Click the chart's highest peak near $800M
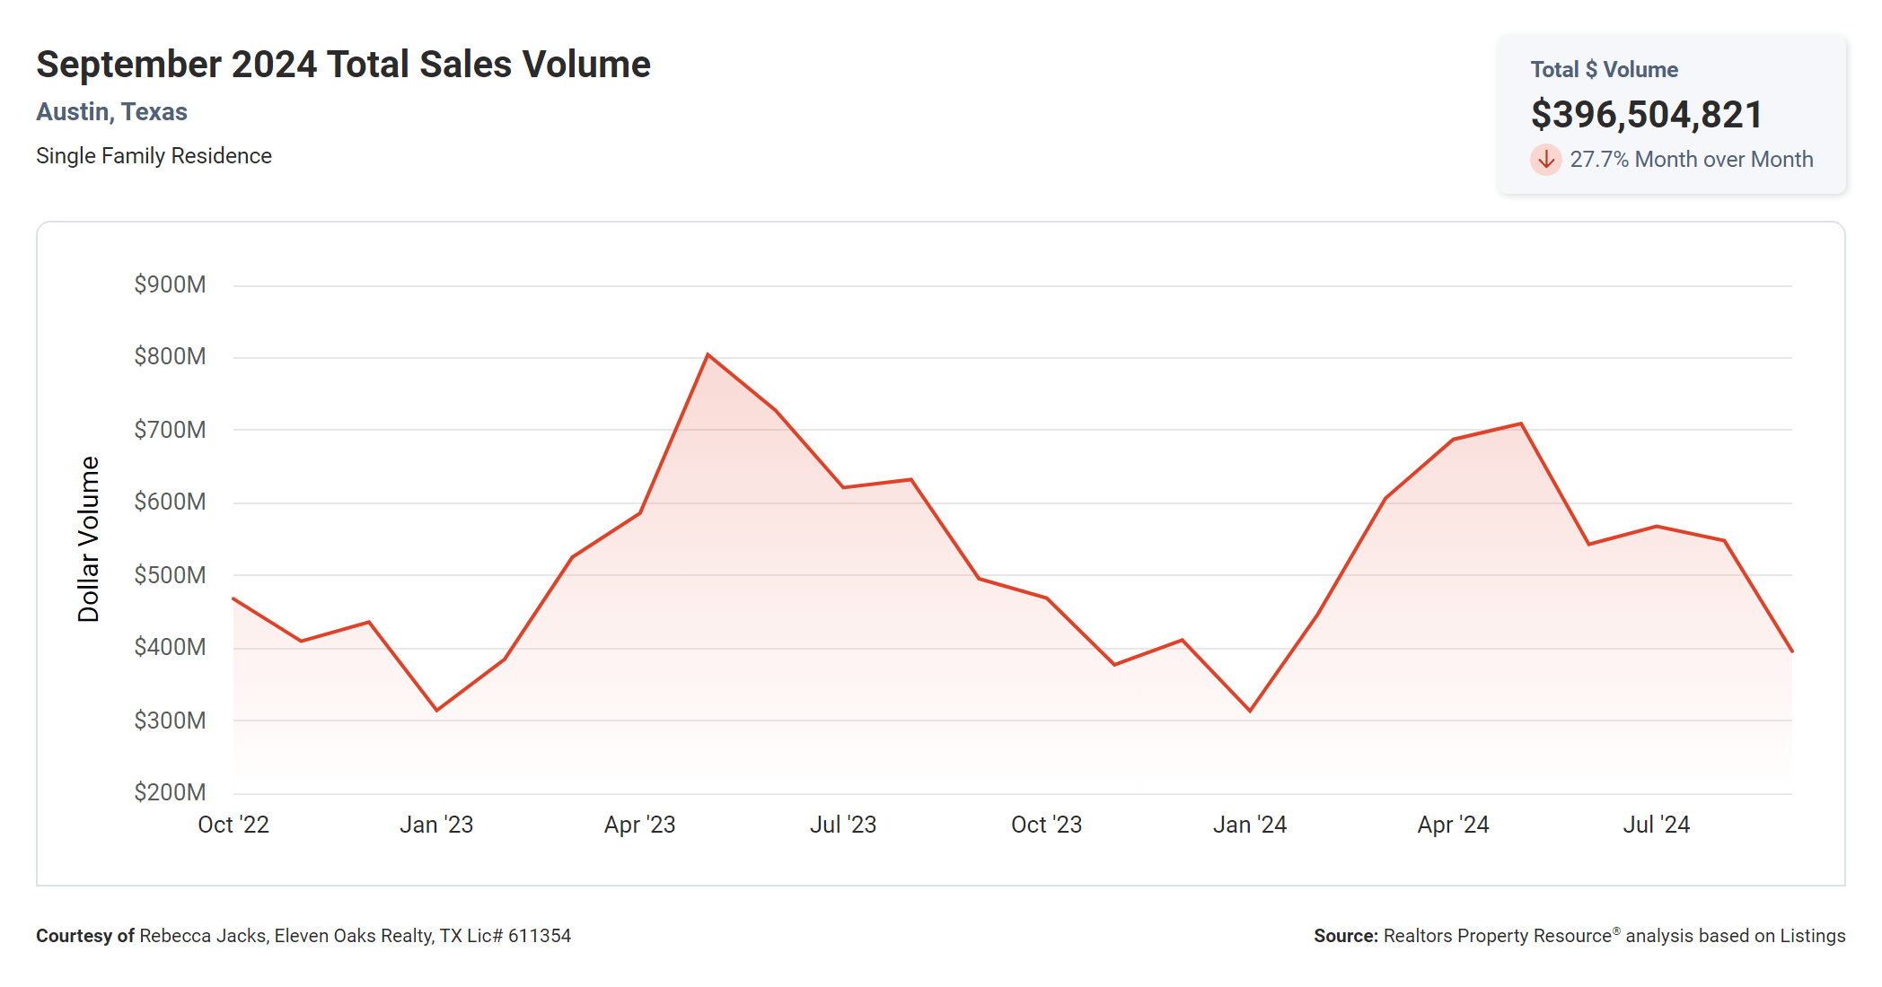 pos(708,355)
